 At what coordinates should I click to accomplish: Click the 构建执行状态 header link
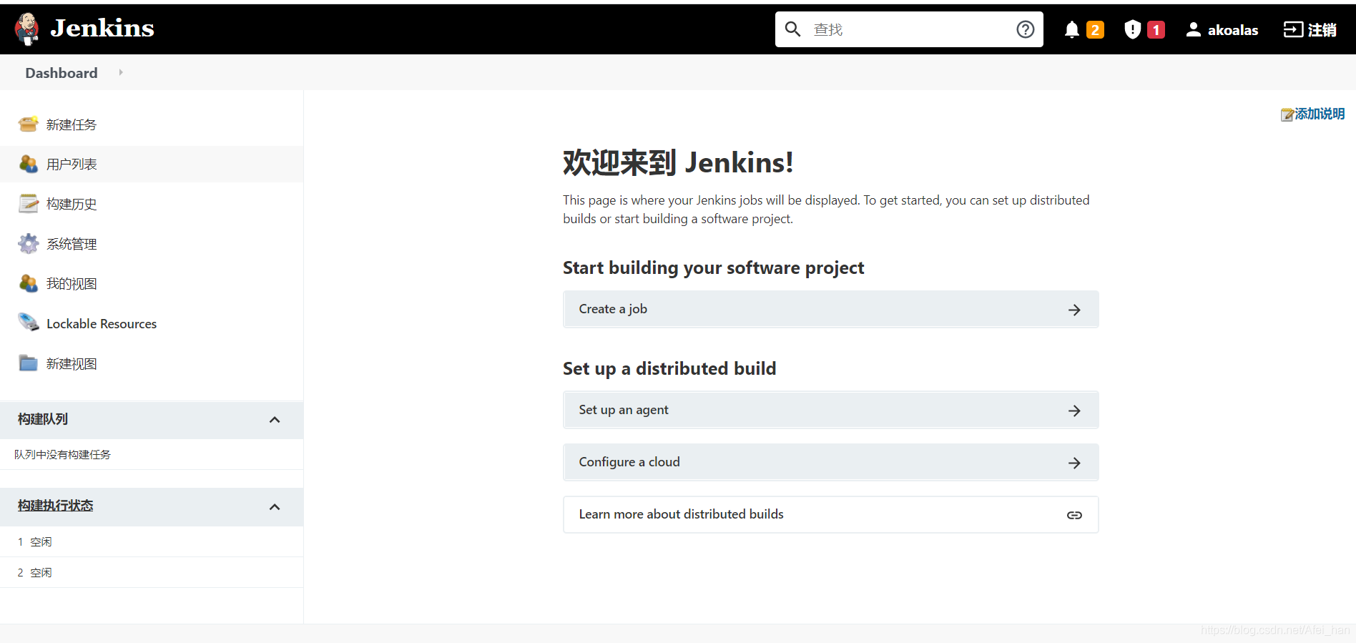(x=56, y=506)
